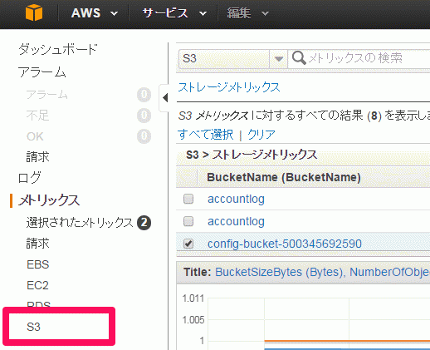Open 選択されたメトリックス item
The width and height of the screenshot is (430, 350).
click(80, 223)
